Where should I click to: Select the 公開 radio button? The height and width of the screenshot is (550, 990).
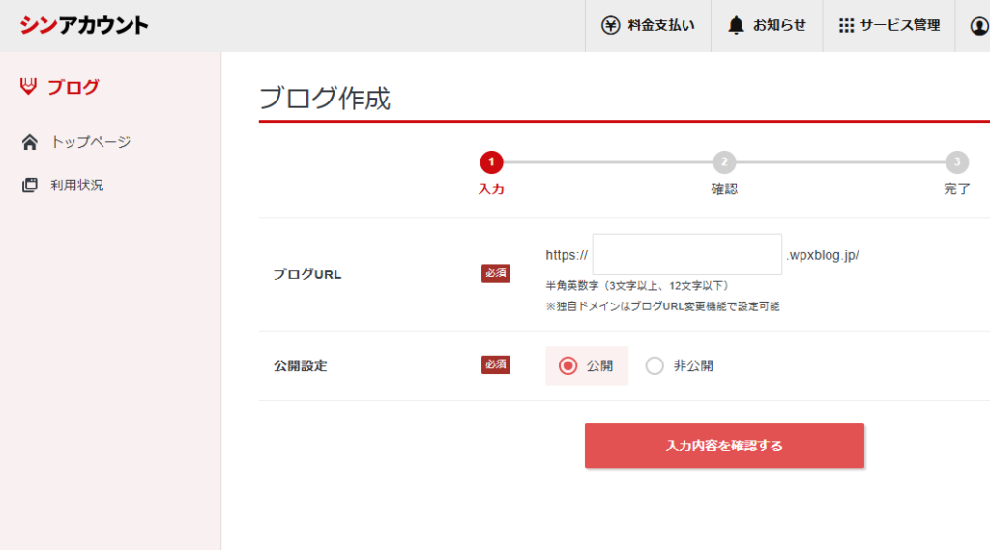coord(568,365)
